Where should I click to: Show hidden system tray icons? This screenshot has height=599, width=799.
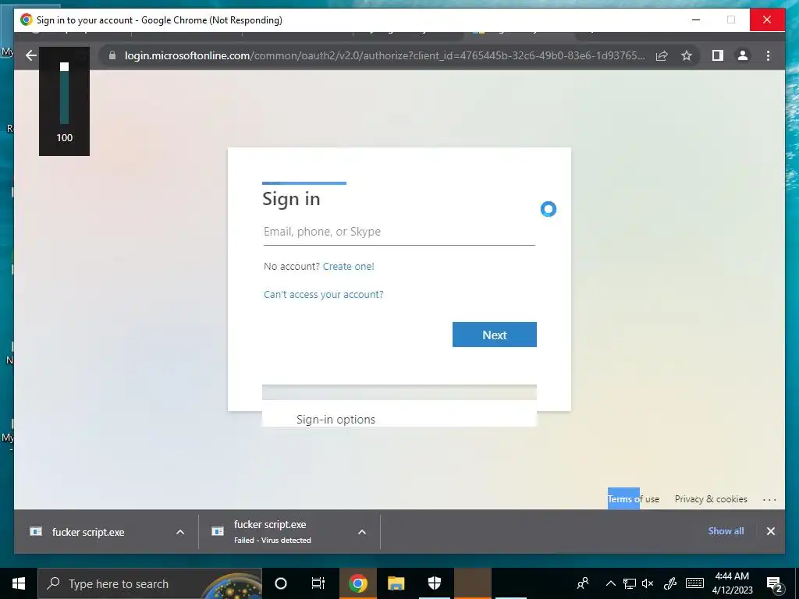coord(610,583)
